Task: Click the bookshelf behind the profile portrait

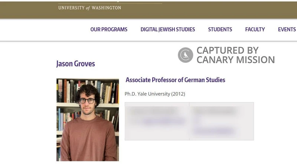Action: 108,91
